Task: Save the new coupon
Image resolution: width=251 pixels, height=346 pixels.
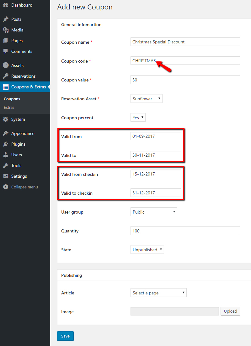Action: (x=65, y=336)
